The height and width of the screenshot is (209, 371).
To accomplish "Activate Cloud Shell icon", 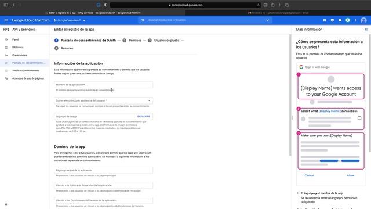I will pyautogui.click(x=332, y=20).
